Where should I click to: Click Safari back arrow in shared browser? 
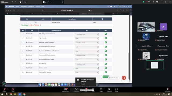(19, 10)
